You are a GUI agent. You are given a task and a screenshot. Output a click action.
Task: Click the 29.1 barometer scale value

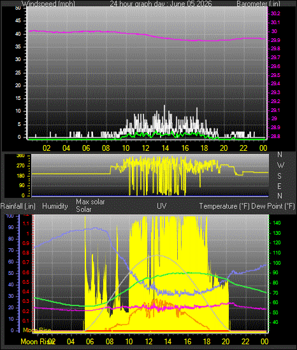pyautogui.click(x=275, y=110)
